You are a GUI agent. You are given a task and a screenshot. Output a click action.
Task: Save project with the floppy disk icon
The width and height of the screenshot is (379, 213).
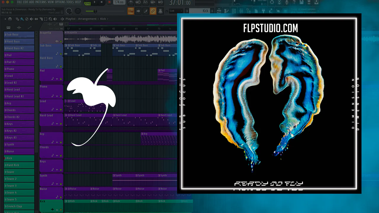(x=301, y=2)
